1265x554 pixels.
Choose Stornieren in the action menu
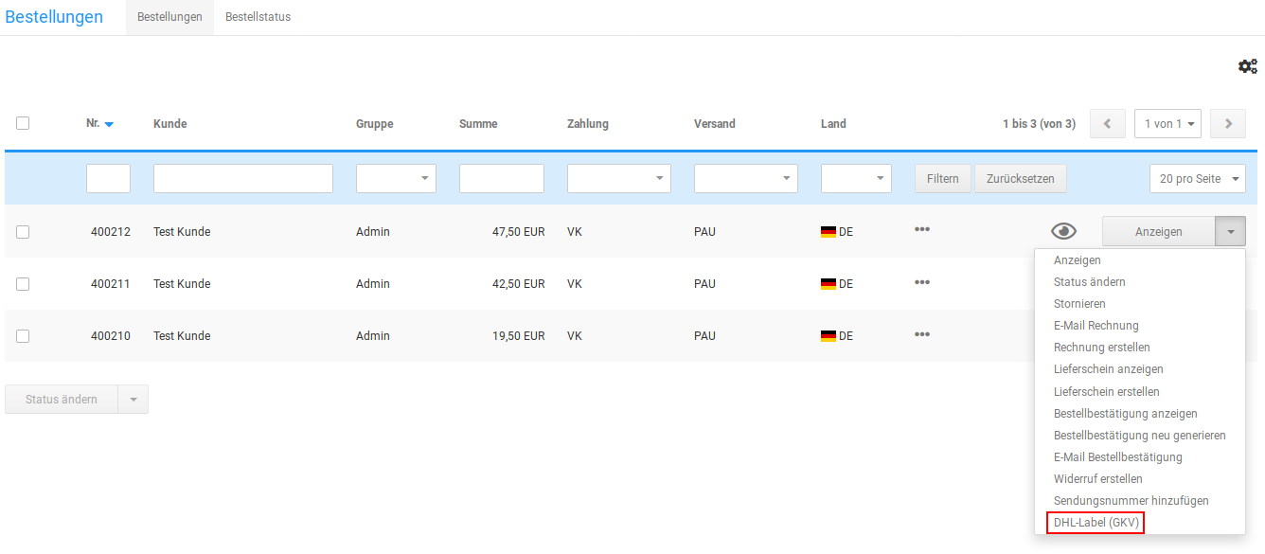click(1079, 304)
